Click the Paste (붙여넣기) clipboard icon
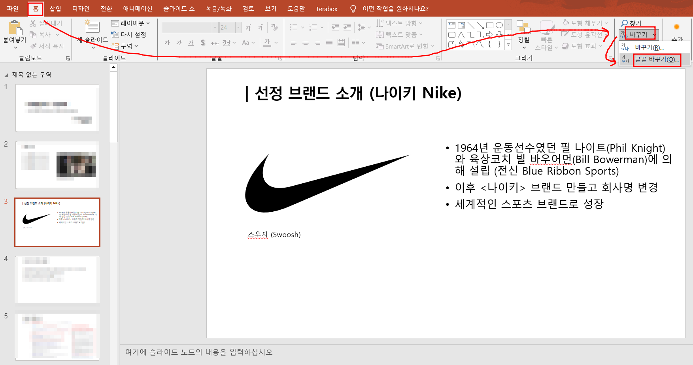 click(15, 28)
